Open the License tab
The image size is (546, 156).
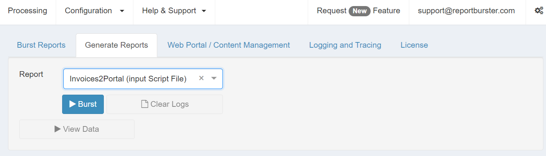(414, 45)
